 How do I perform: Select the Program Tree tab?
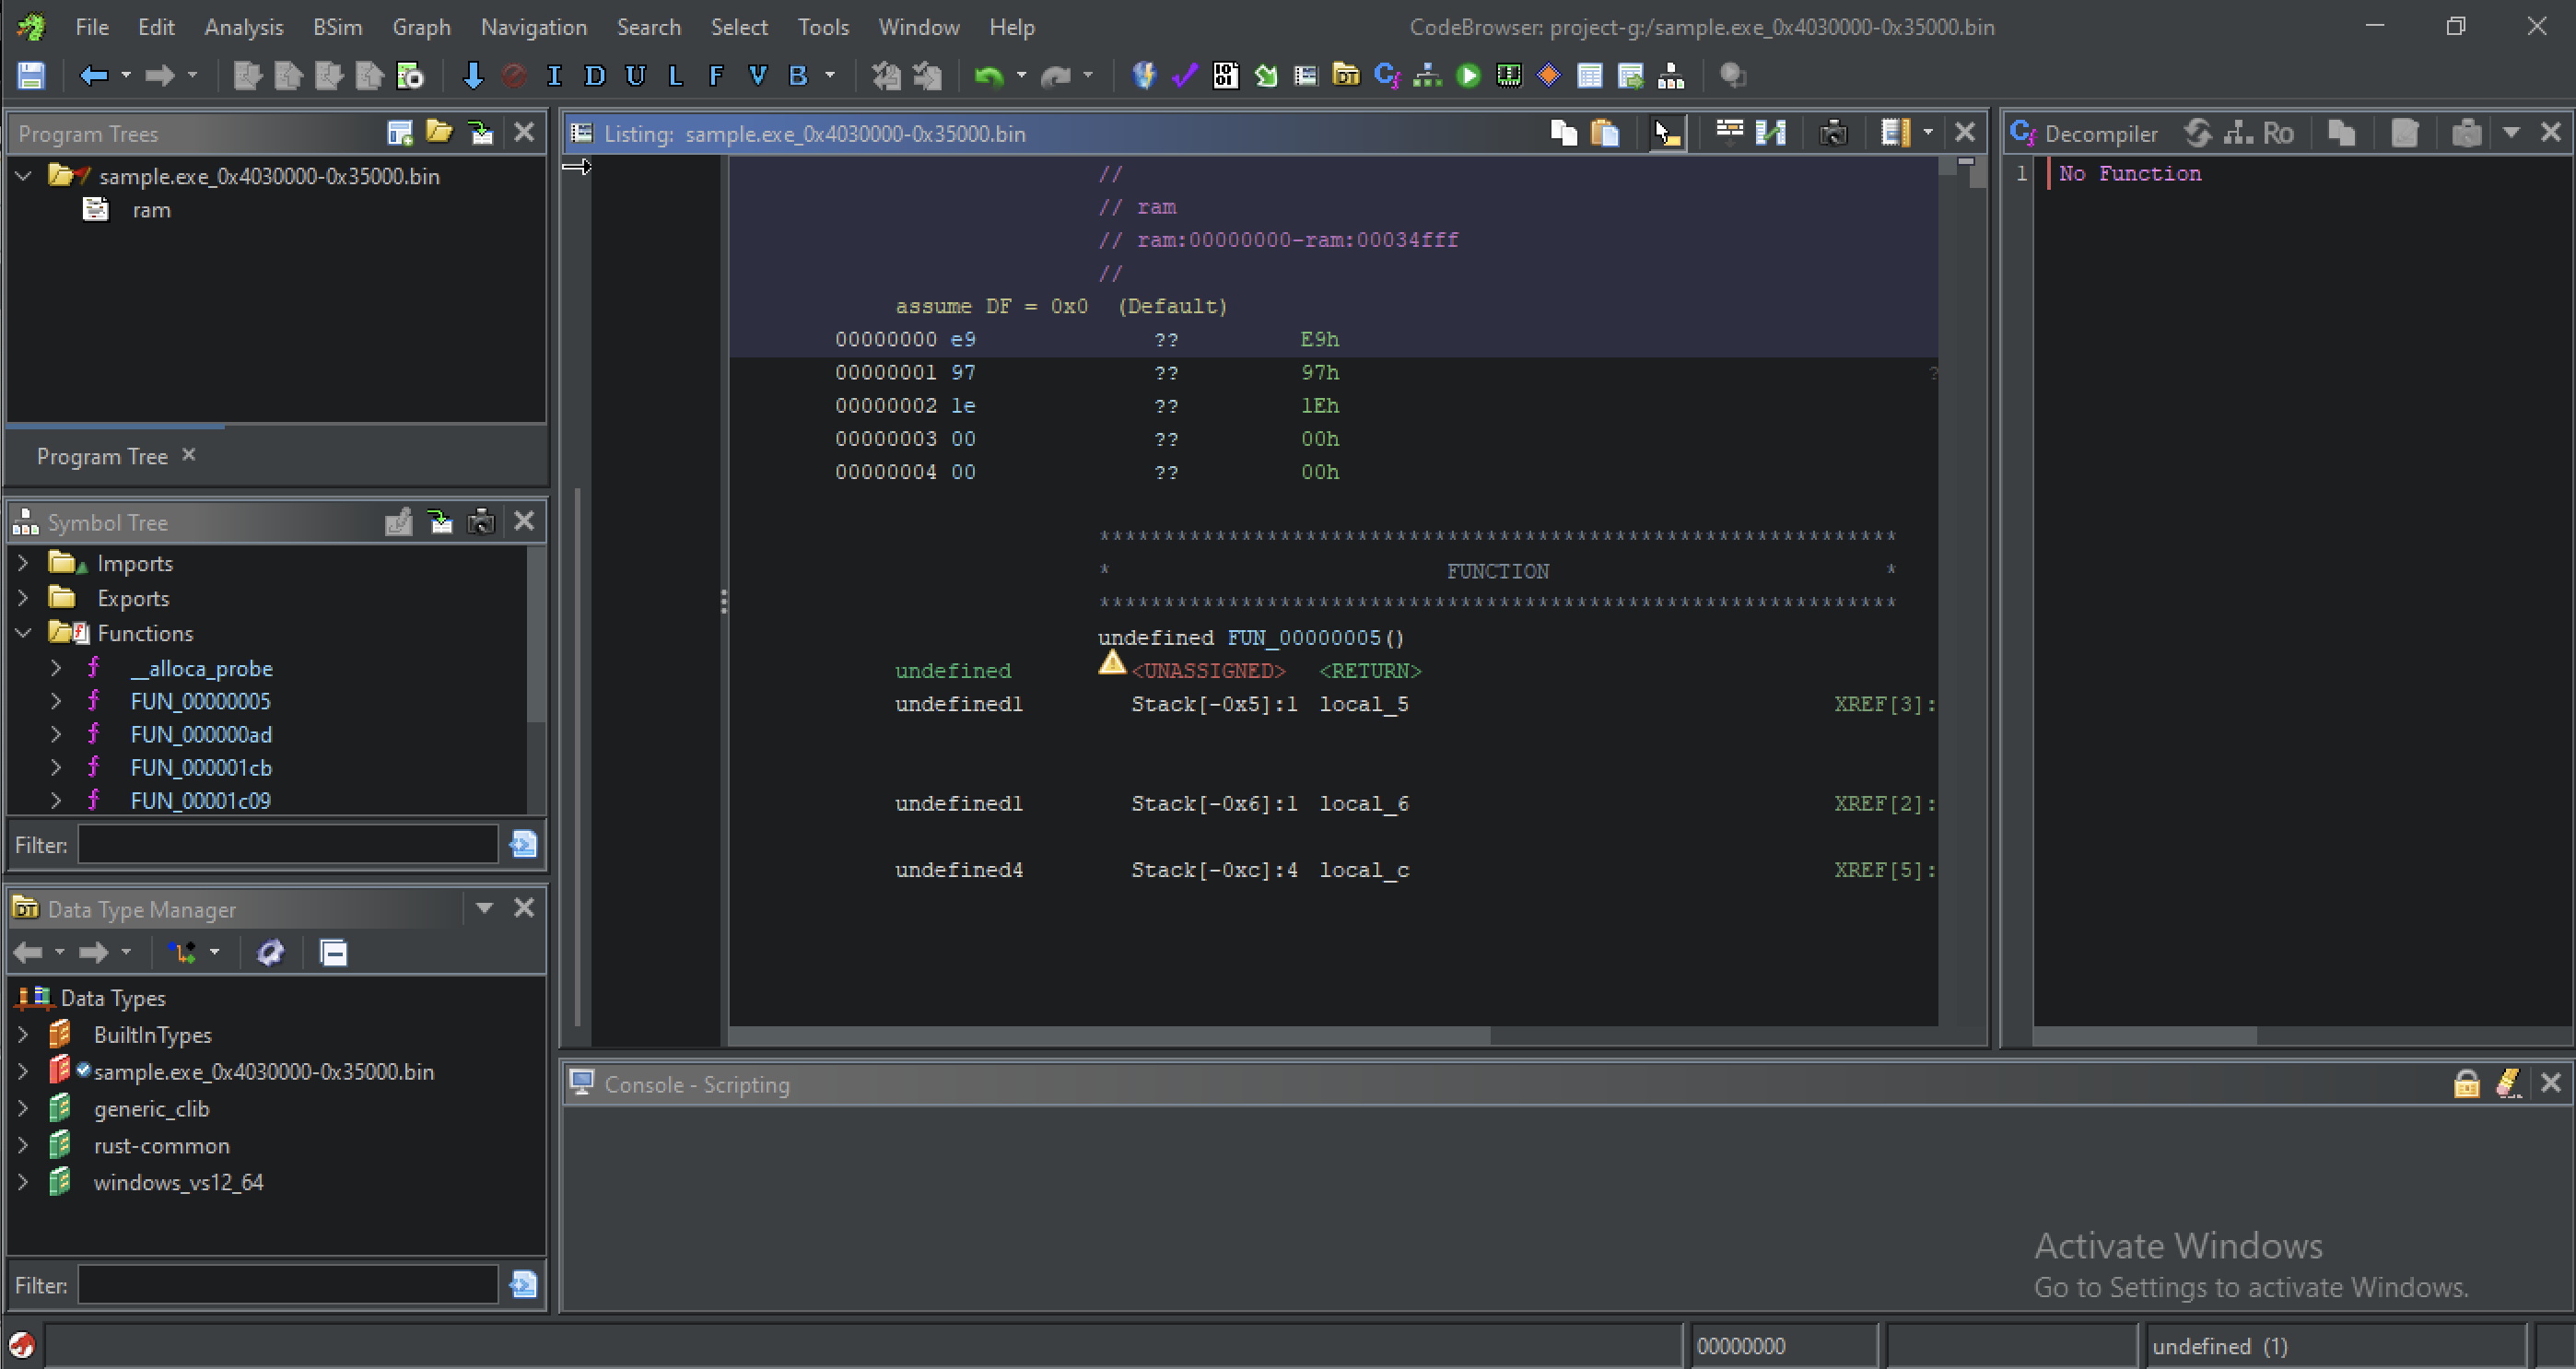click(102, 456)
